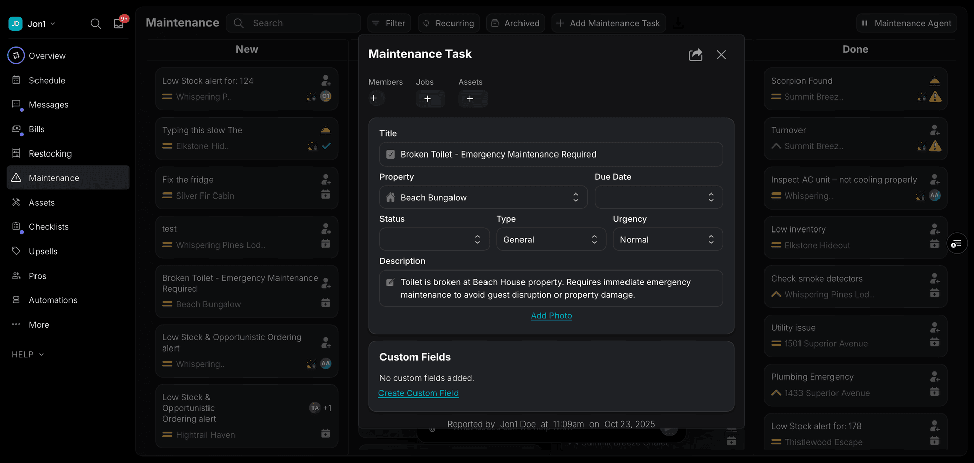Toggle the checkbox next to the task description

(x=390, y=282)
